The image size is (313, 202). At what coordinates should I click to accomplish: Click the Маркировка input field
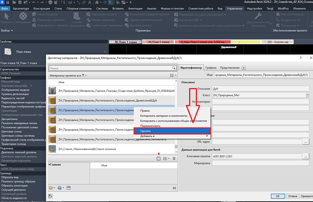(260, 163)
